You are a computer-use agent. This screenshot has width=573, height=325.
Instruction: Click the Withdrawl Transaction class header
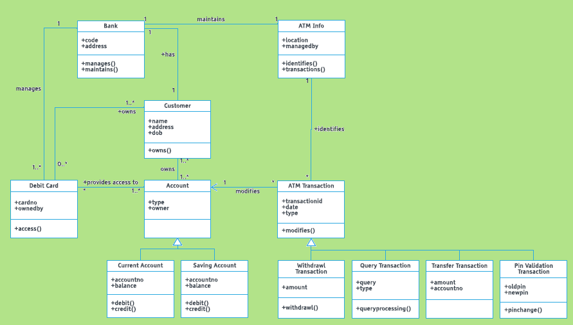[311, 268]
